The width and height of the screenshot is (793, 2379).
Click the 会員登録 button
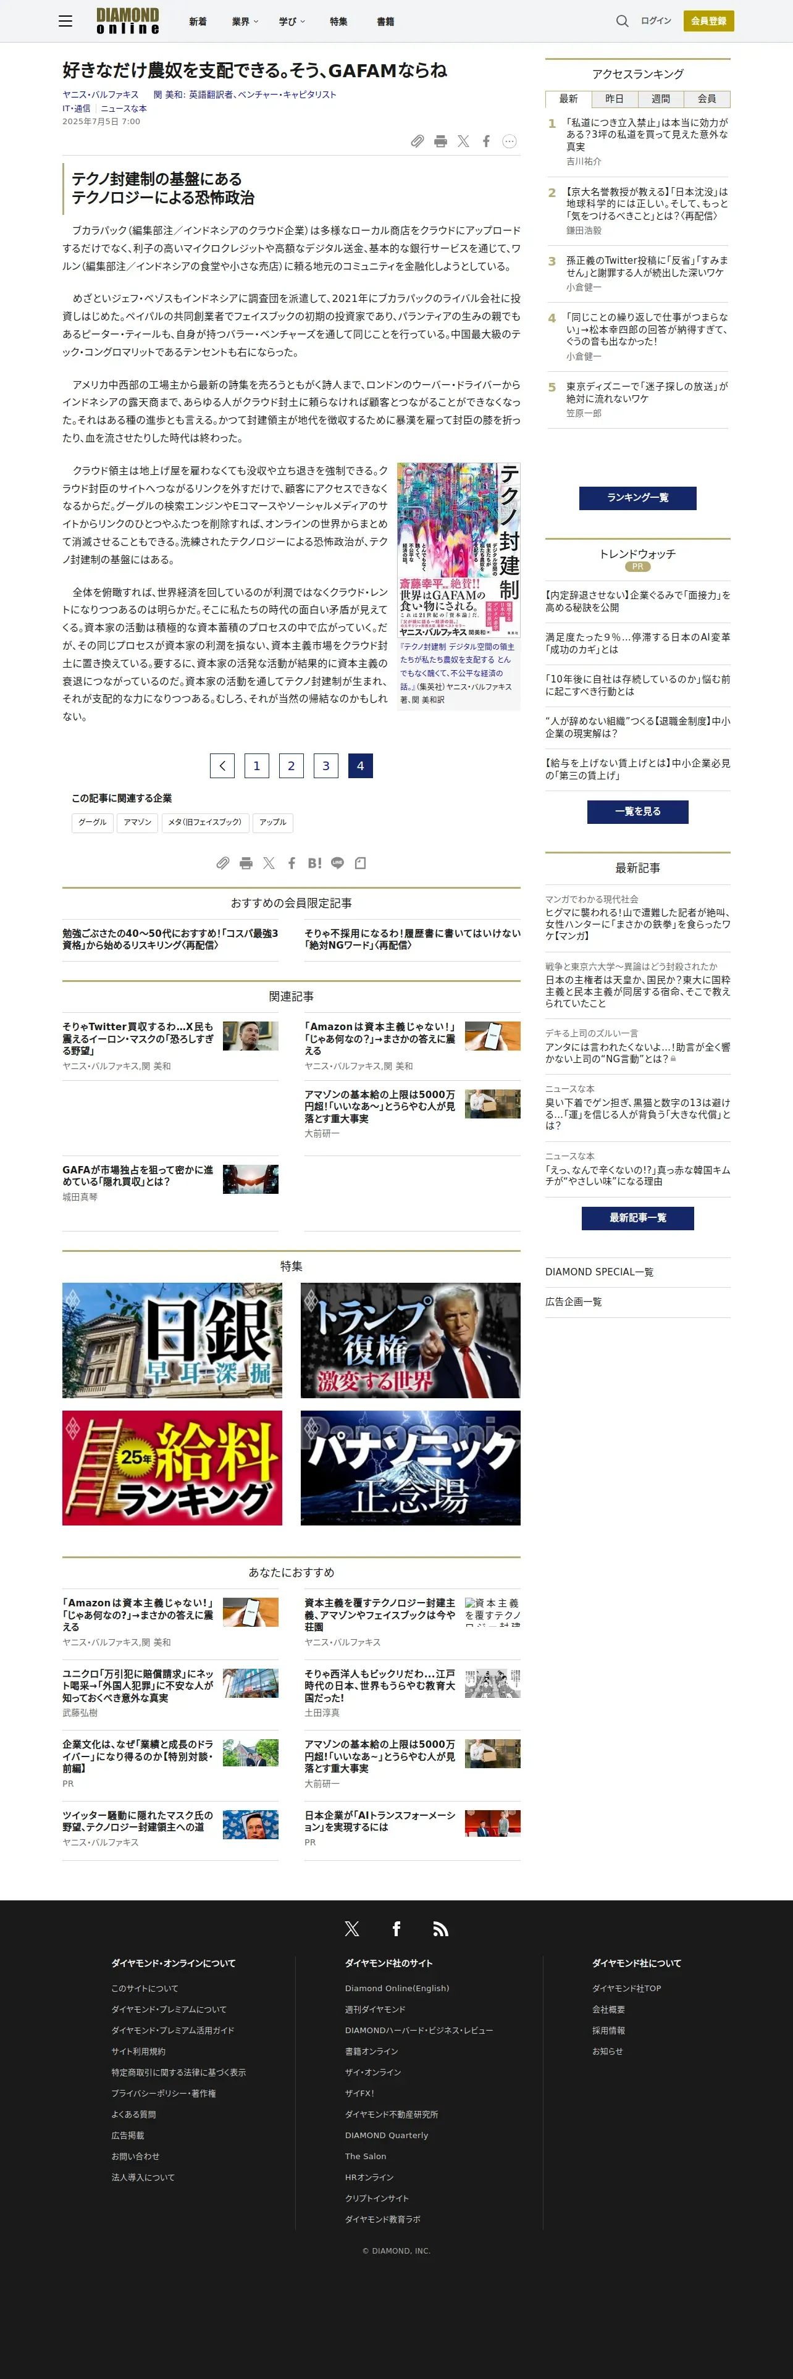tap(709, 20)
